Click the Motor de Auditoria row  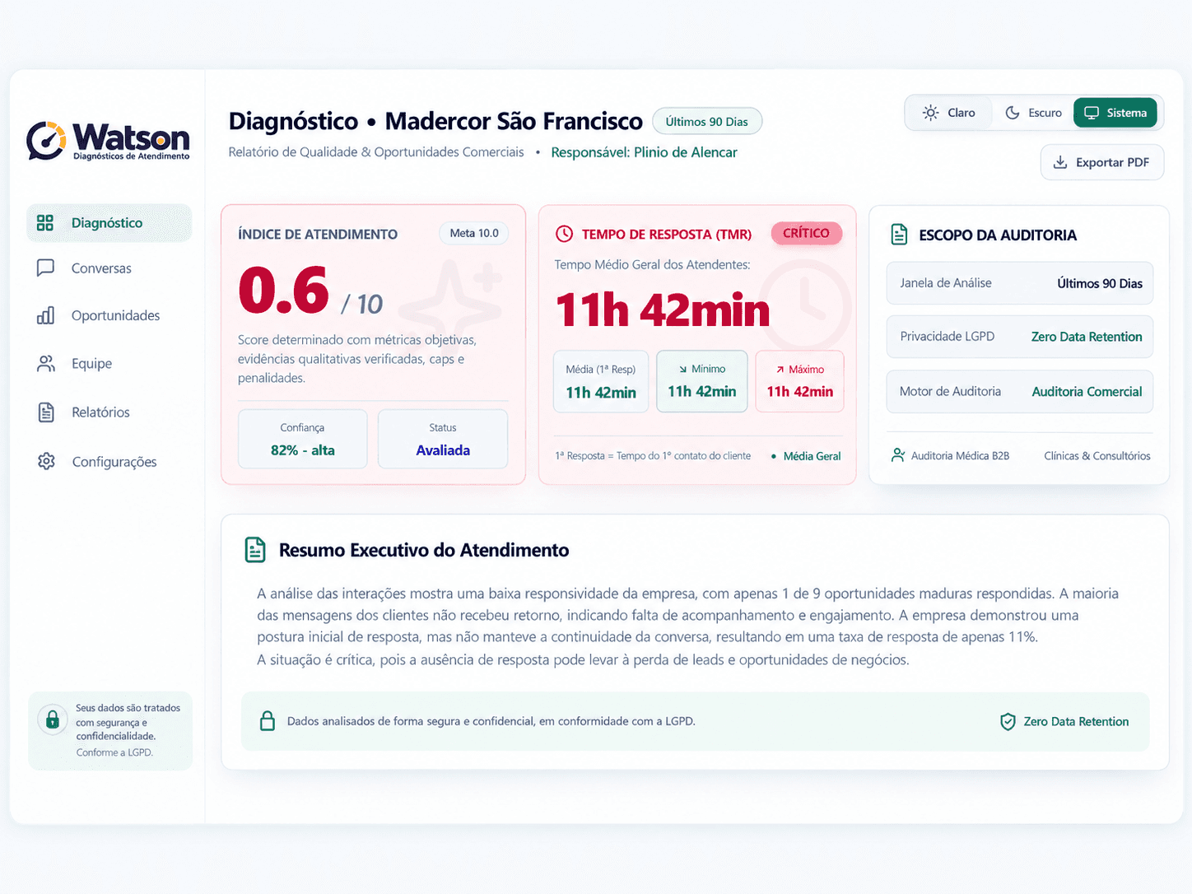point(1020,392)
